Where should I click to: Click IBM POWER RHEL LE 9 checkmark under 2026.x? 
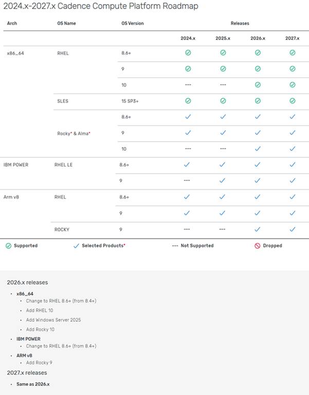point(257,181)
